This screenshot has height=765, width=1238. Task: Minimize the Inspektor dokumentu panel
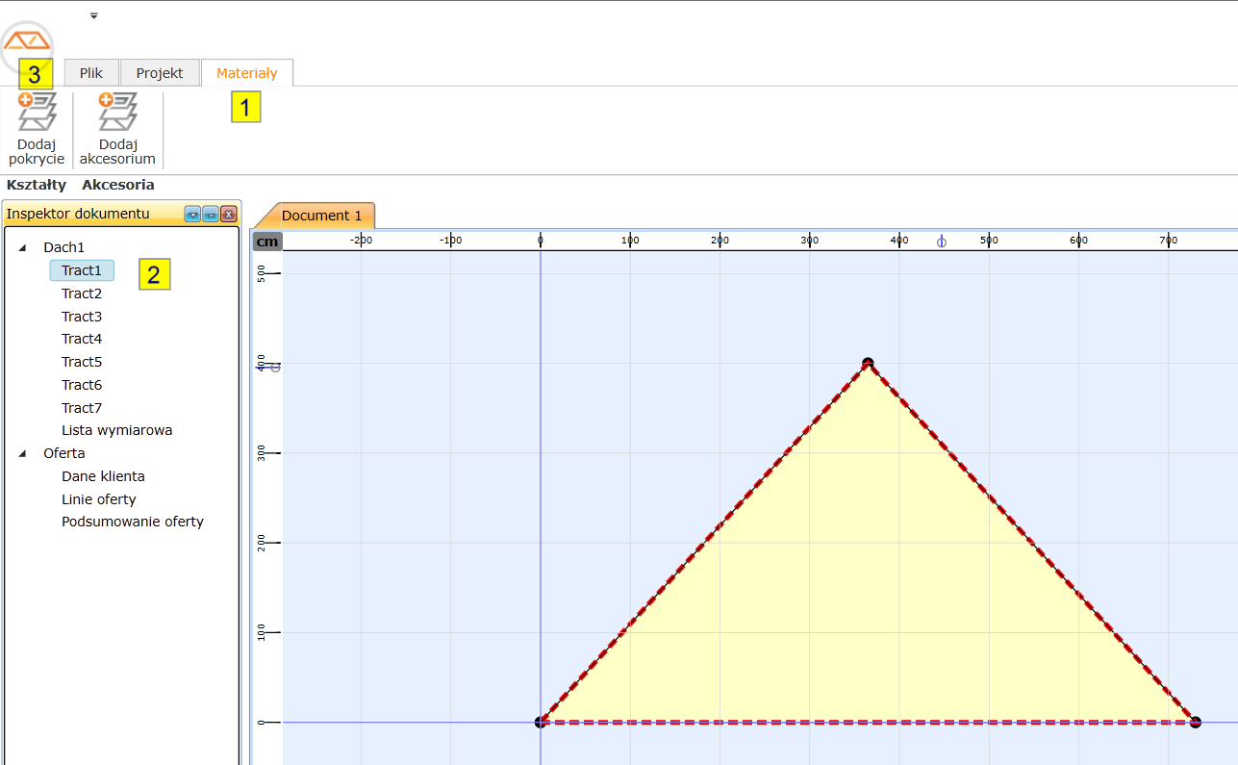210,214
